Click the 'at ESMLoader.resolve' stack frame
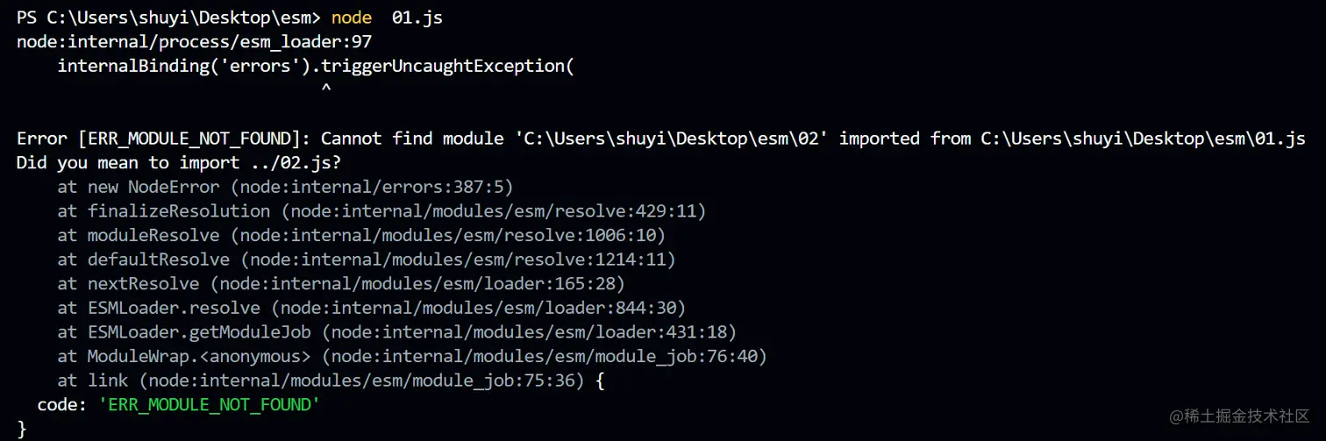Viewport: 1326px width, 441px height. tap(371, 308)
